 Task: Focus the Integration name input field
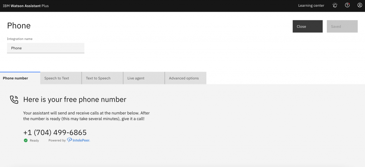pos(46,48)
